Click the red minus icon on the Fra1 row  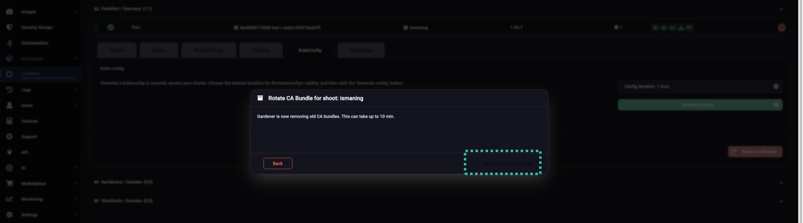pyautogui.click(x=781, y=28)
